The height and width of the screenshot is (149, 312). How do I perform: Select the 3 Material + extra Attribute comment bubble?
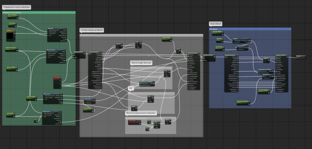click(16, 7)
